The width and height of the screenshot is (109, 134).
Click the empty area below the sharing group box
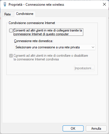click(x=54, y=98)
